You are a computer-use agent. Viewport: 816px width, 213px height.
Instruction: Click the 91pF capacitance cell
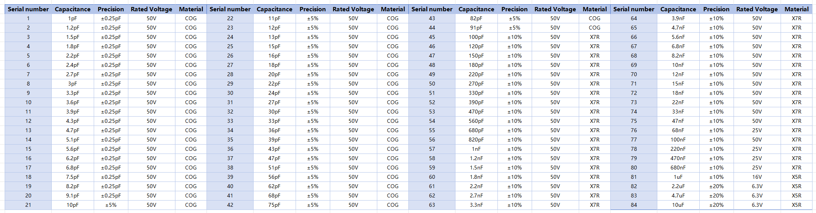click(x=476, y=28)
